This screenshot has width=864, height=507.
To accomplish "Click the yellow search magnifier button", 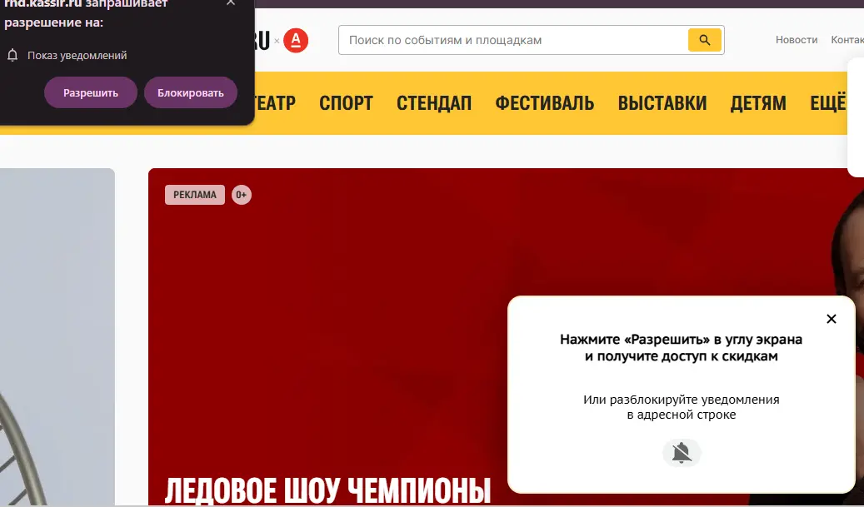I will 704,40.
